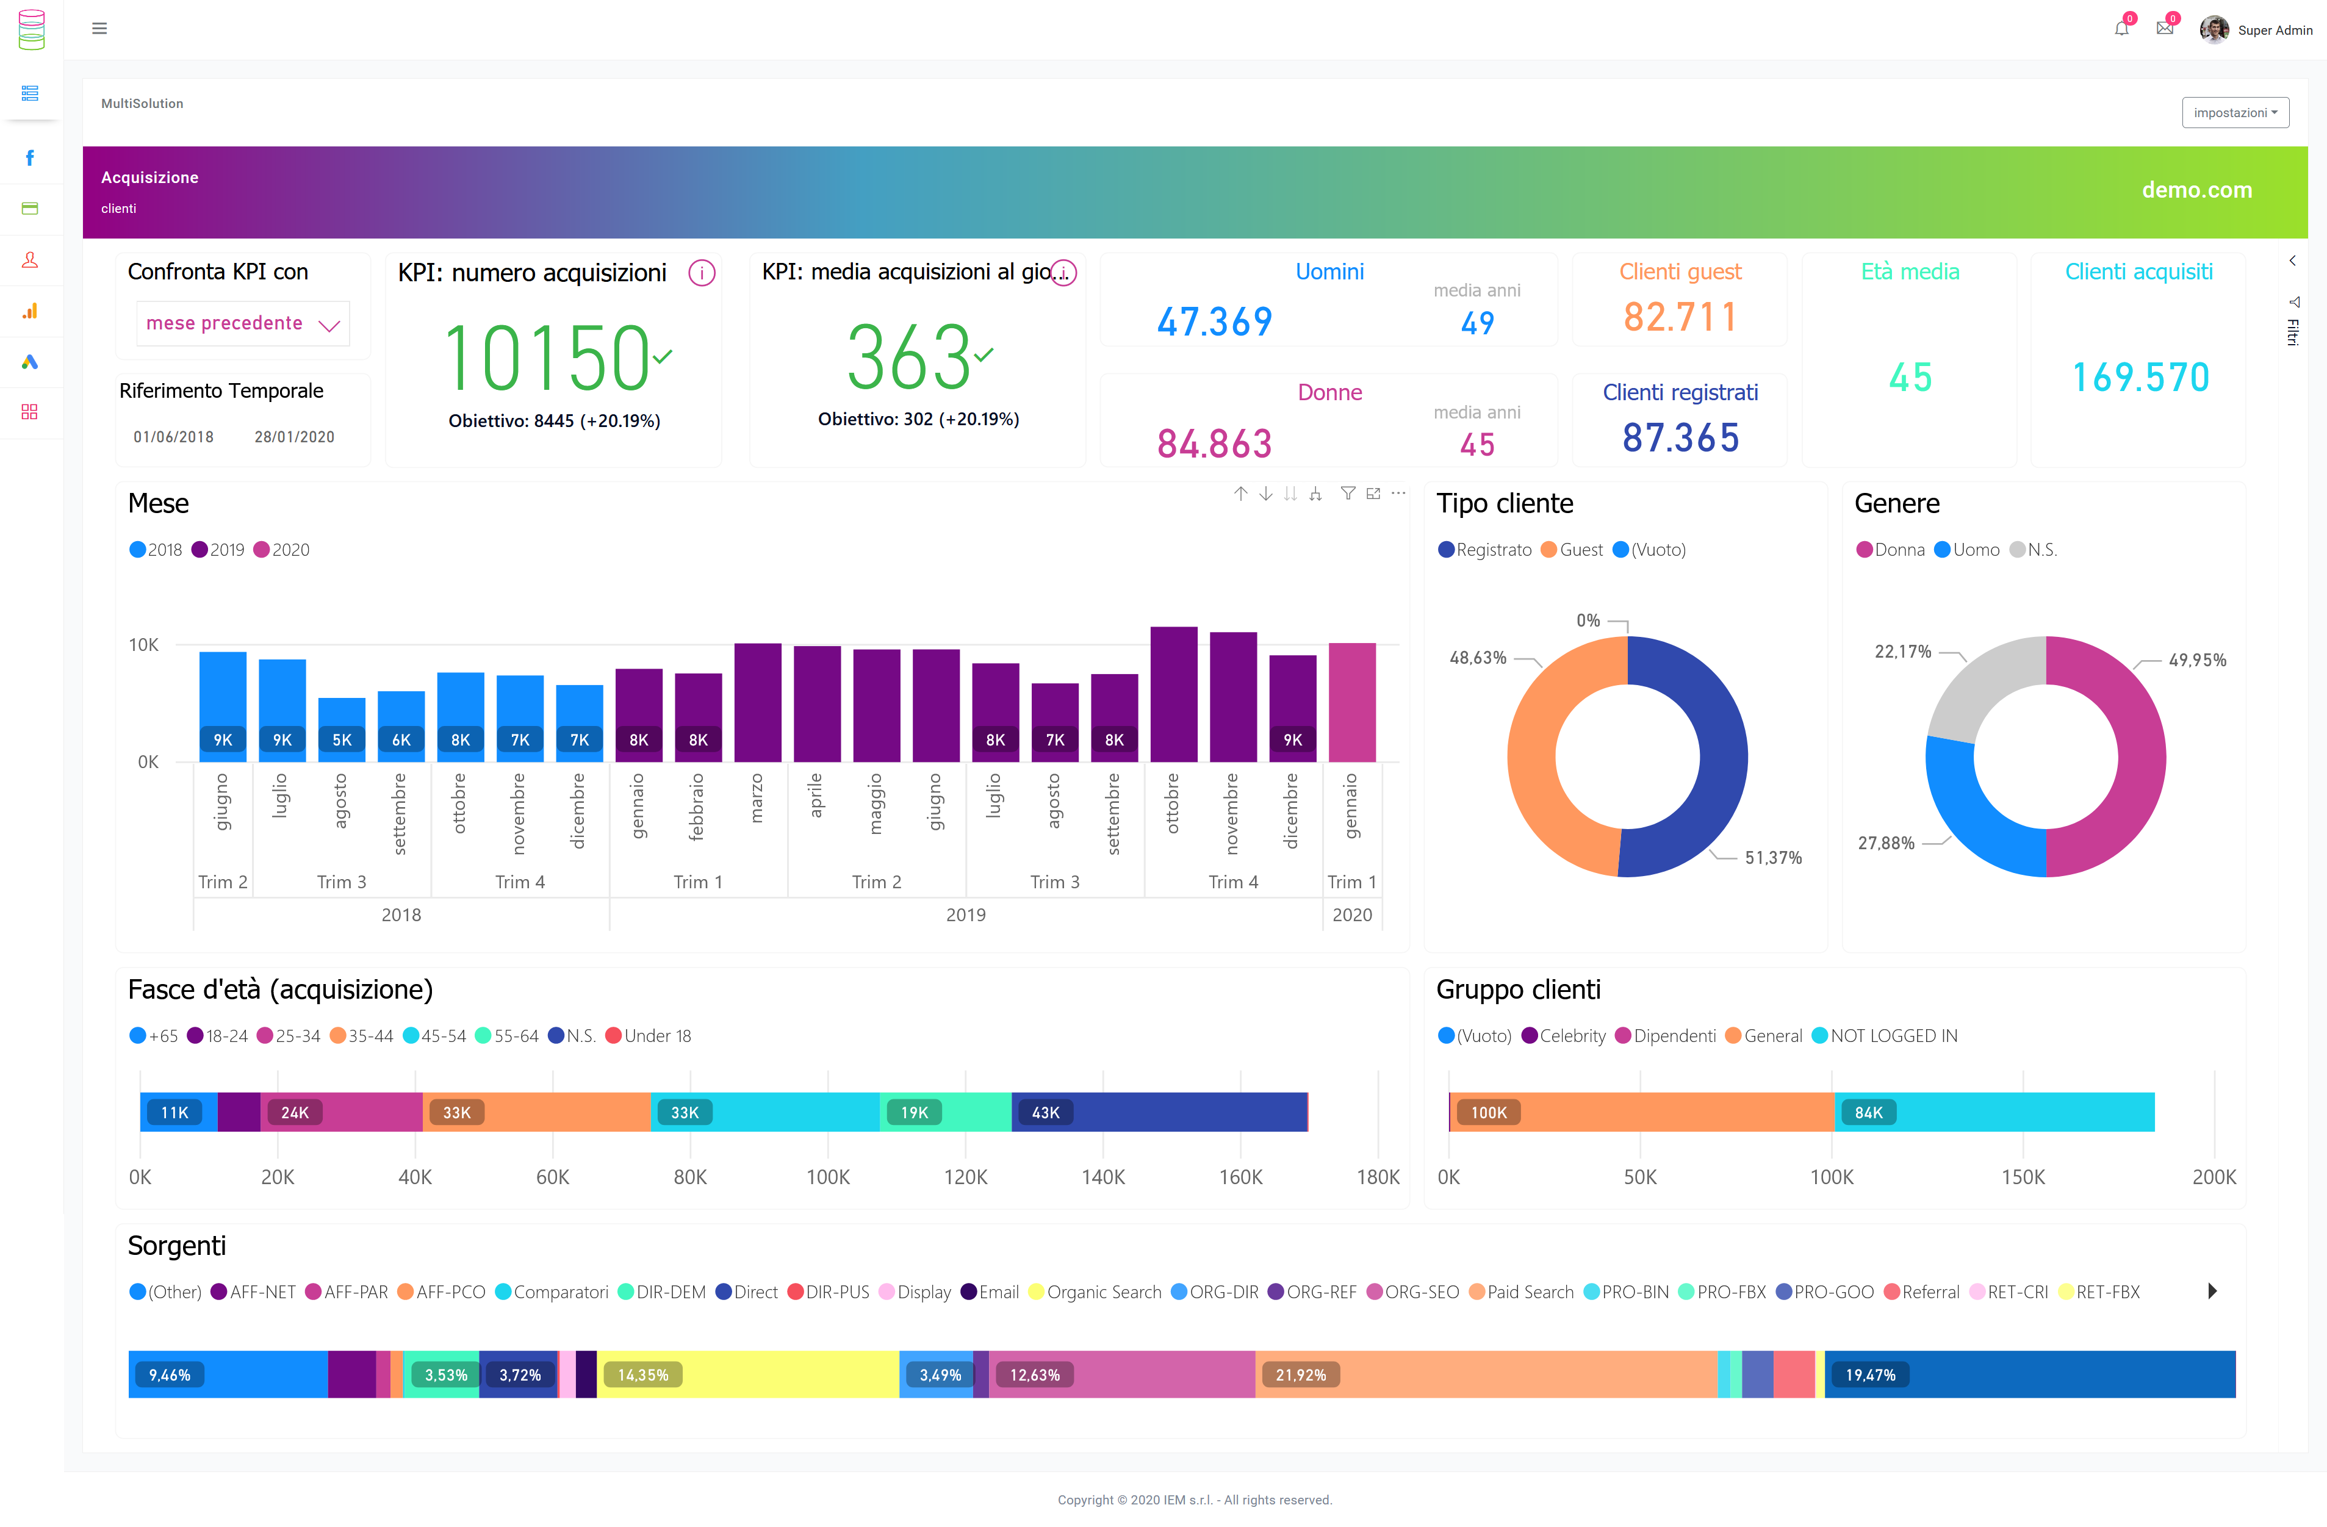Select the Google Analytics sidebar icon
This screenshot has height=1527, width=2327.
31,311
